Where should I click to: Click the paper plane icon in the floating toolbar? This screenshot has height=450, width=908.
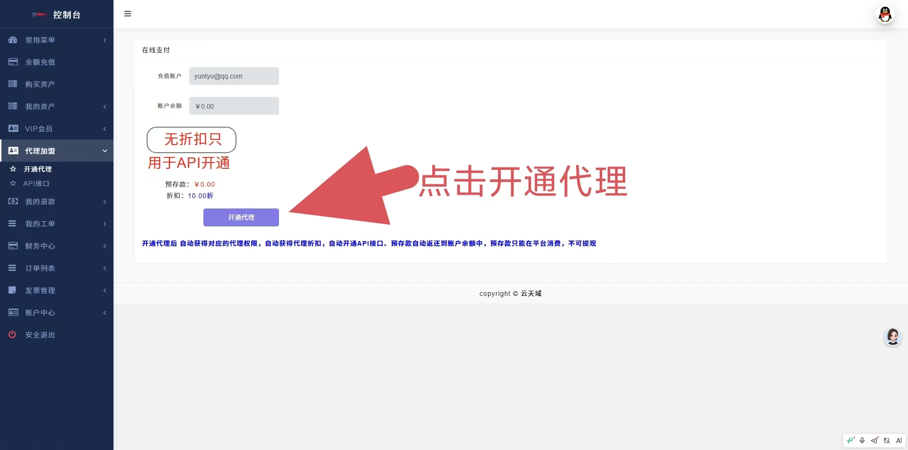874,441
